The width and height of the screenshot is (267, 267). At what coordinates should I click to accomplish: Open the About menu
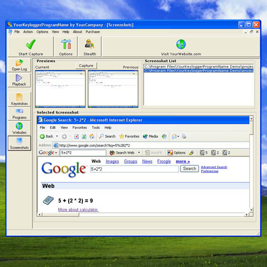pyautogui.click(x=77, y=32)
